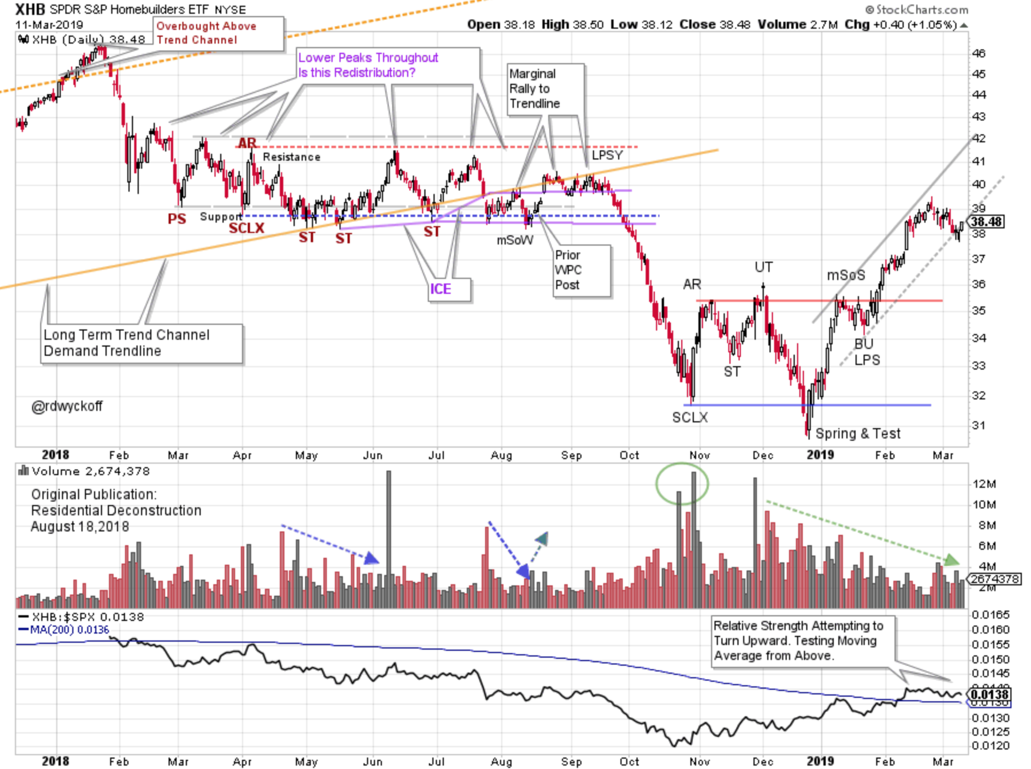The image size is (1031, 769).
Task: Click the NYSE exchange label
Action: [230, 10]
